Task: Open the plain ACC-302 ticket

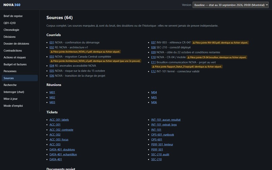Action: click(55, 135)
